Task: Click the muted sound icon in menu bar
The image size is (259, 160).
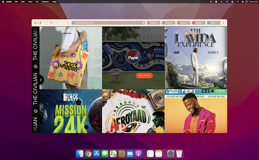Action: coord(221,2)
